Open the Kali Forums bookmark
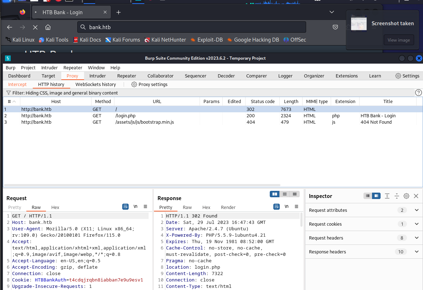 [x=123, y=40]
